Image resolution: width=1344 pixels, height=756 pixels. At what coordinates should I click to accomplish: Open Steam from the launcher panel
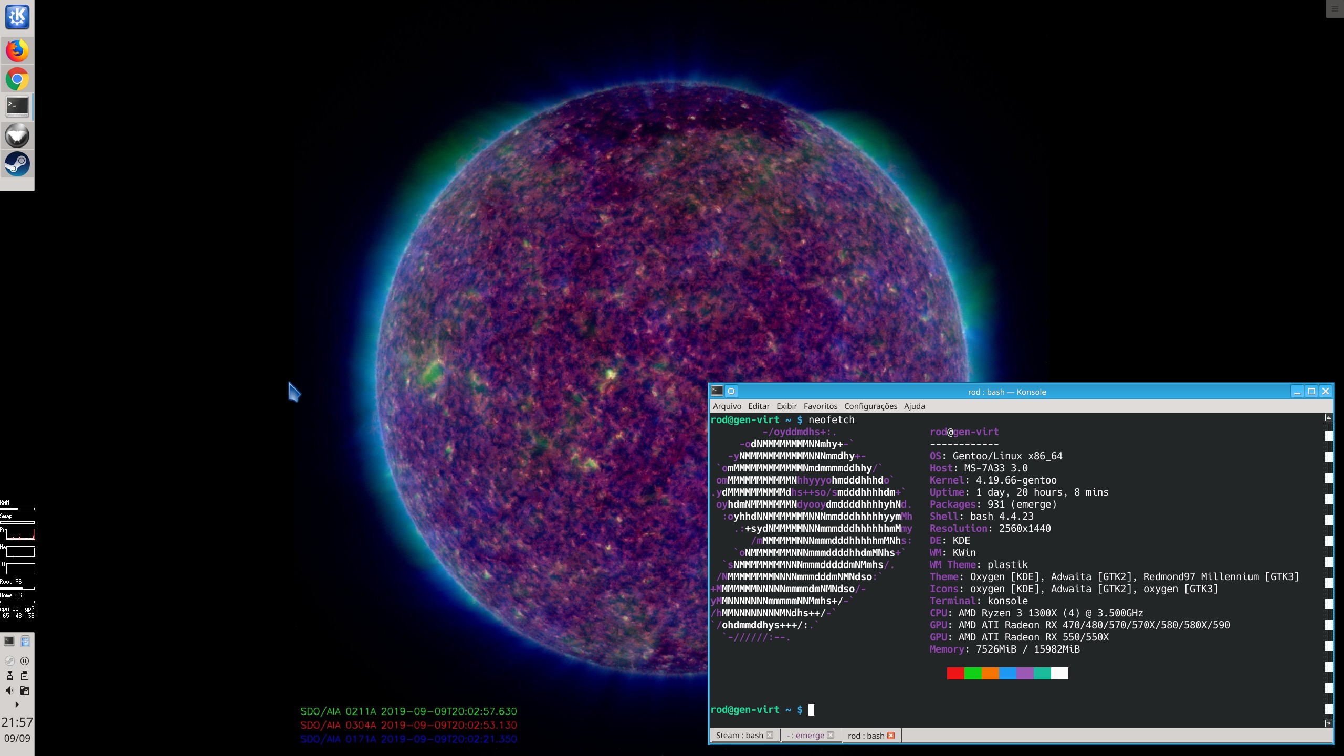17,164
